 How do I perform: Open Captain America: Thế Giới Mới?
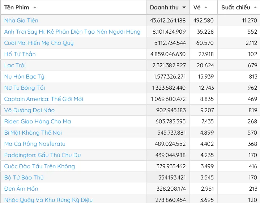click(43, 99)
